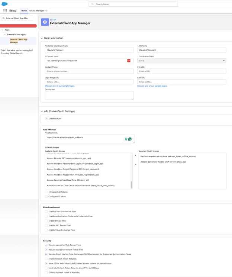Open the Object Manager dropdown arrow
Screen dimensions: 232x277
46,11
